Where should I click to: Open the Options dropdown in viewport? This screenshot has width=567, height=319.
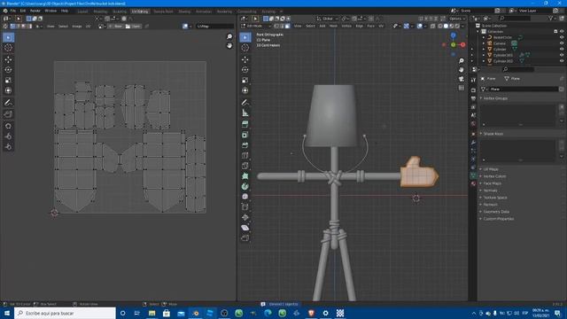(457, 19)
